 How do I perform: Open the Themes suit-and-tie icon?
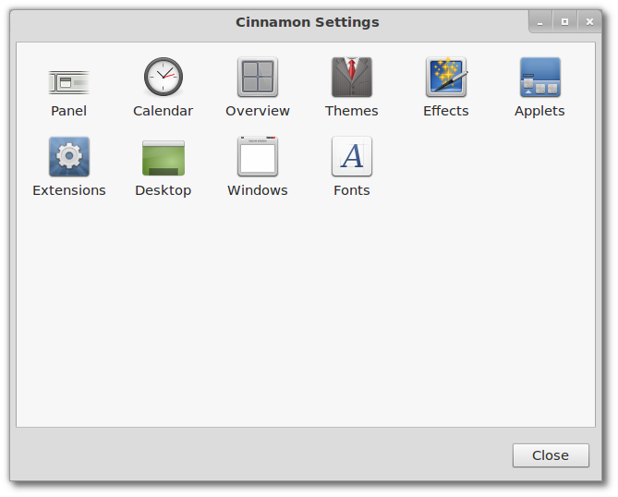pyautogui.click(x=352, y=78)
